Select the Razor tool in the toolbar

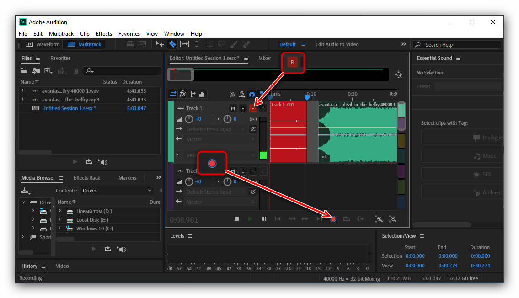(172, 44)
